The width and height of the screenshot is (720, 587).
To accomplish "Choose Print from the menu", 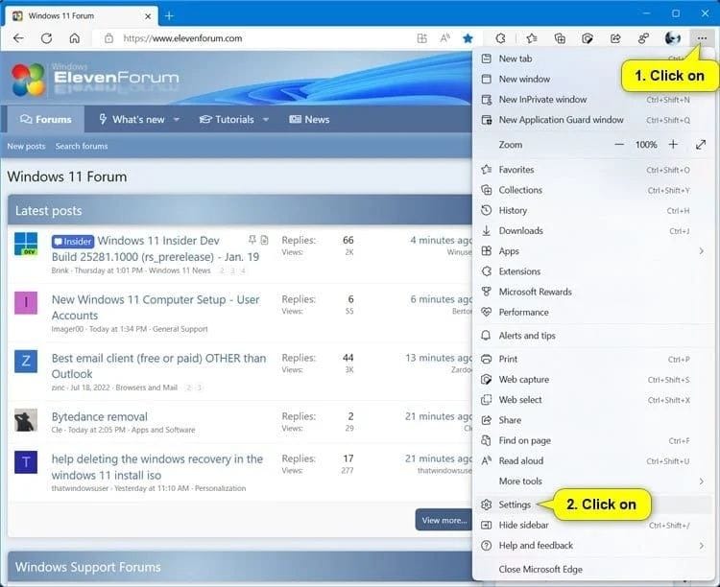I will point(593,359).
